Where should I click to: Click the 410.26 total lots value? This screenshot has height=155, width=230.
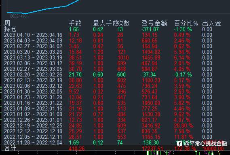[x=76, y=149]
